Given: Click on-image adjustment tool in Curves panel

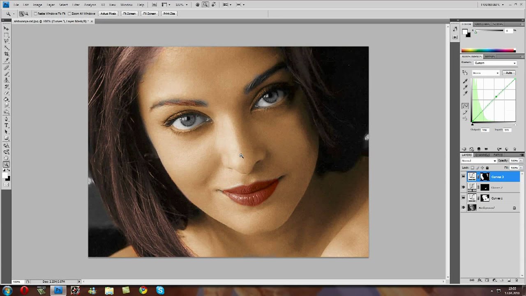Looking at the screenshot, I should pos(465,72).
